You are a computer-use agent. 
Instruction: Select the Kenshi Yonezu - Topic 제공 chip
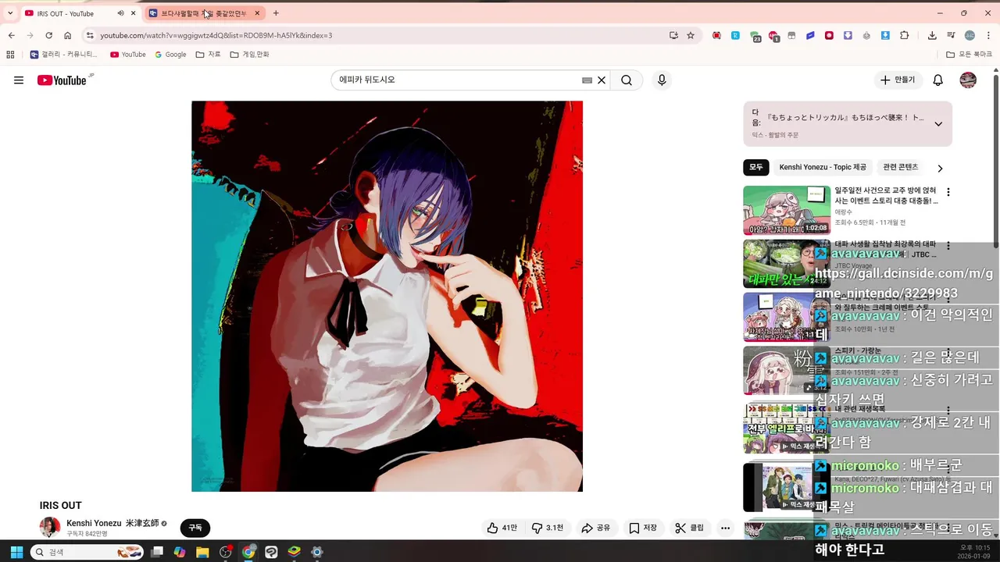pos(823,168)
